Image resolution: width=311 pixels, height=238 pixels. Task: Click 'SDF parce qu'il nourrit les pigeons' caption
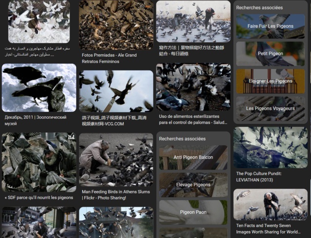coord(39,198)
